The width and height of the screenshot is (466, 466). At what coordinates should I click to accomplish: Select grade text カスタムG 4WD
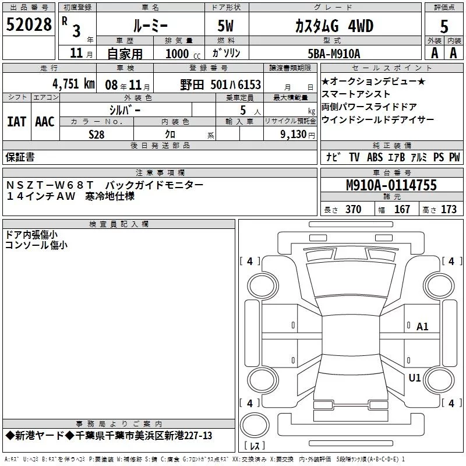[334, 26]
